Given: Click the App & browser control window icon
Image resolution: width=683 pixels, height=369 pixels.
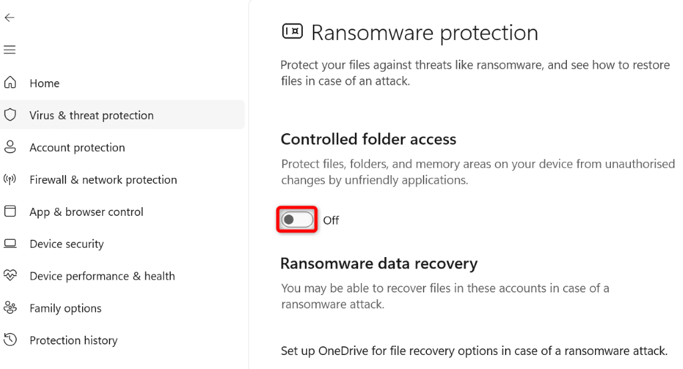Looking at the screenshot, I should 10,211.
